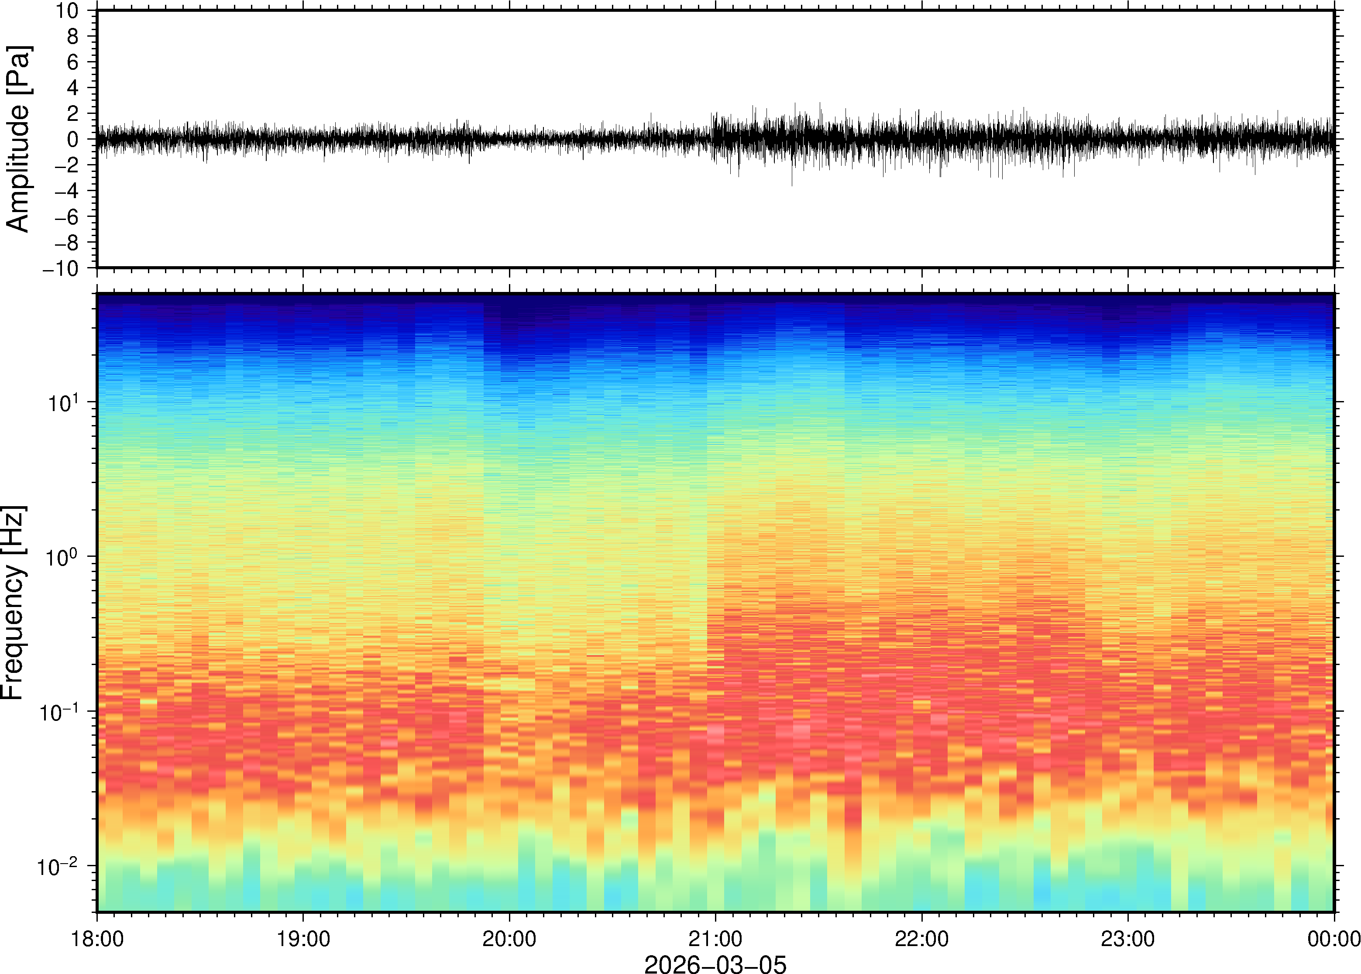Screen dimensions: 1361x974
Task: Click the 19:00 time axis label
Action: pos(303,939)
